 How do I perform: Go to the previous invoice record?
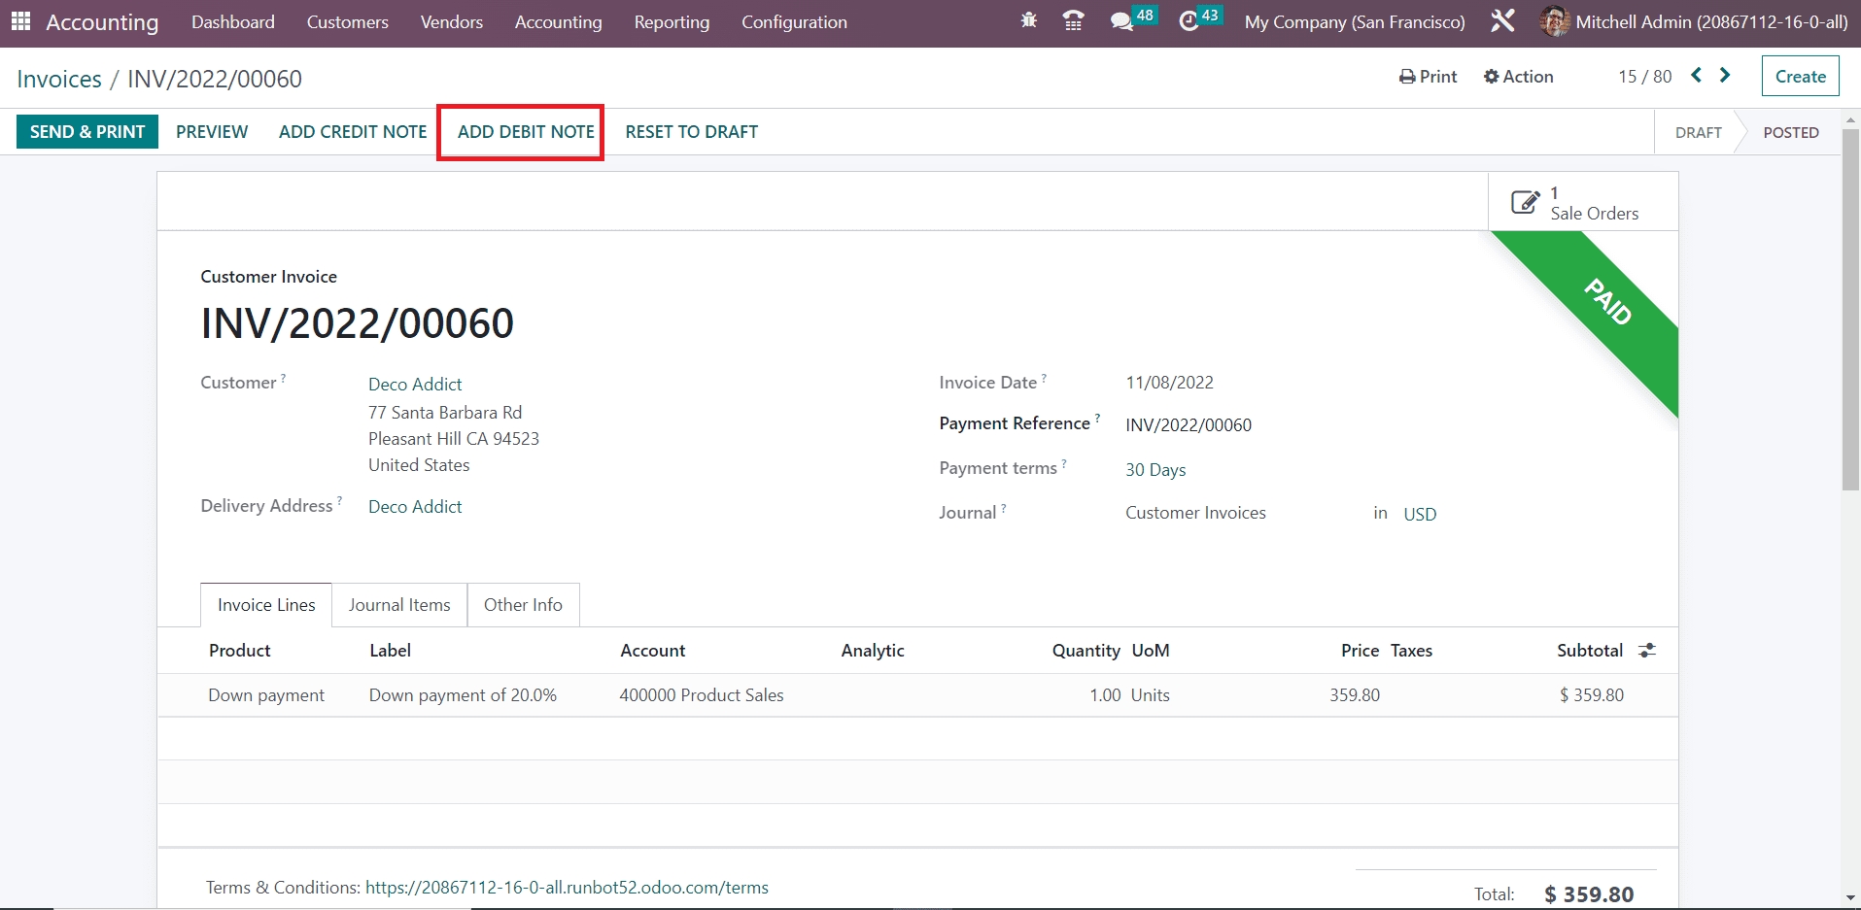tap(1696, 76)
